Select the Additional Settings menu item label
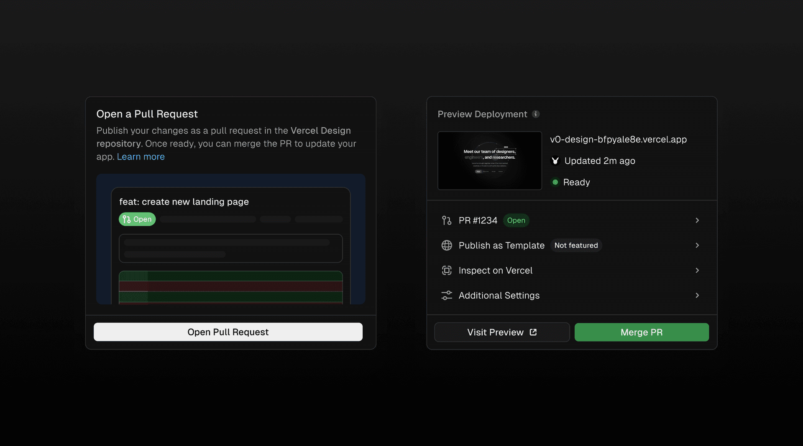Screen dimensions: 803x446 (x=499, y=296)
